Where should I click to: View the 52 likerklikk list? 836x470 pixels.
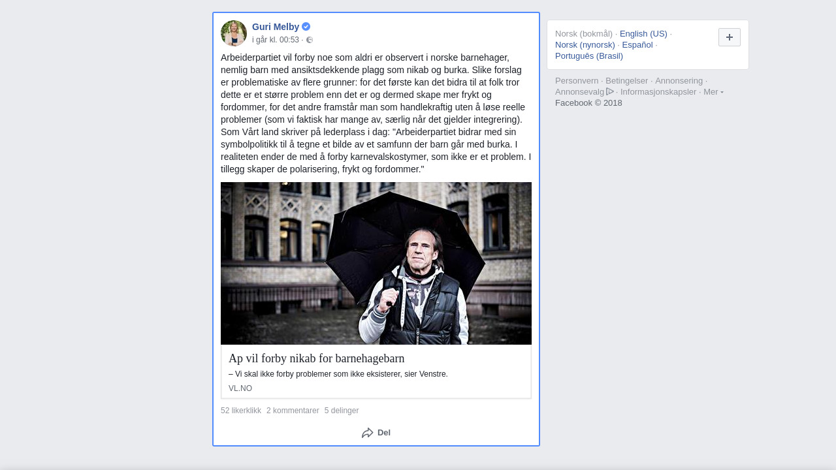tap(241, 411)
